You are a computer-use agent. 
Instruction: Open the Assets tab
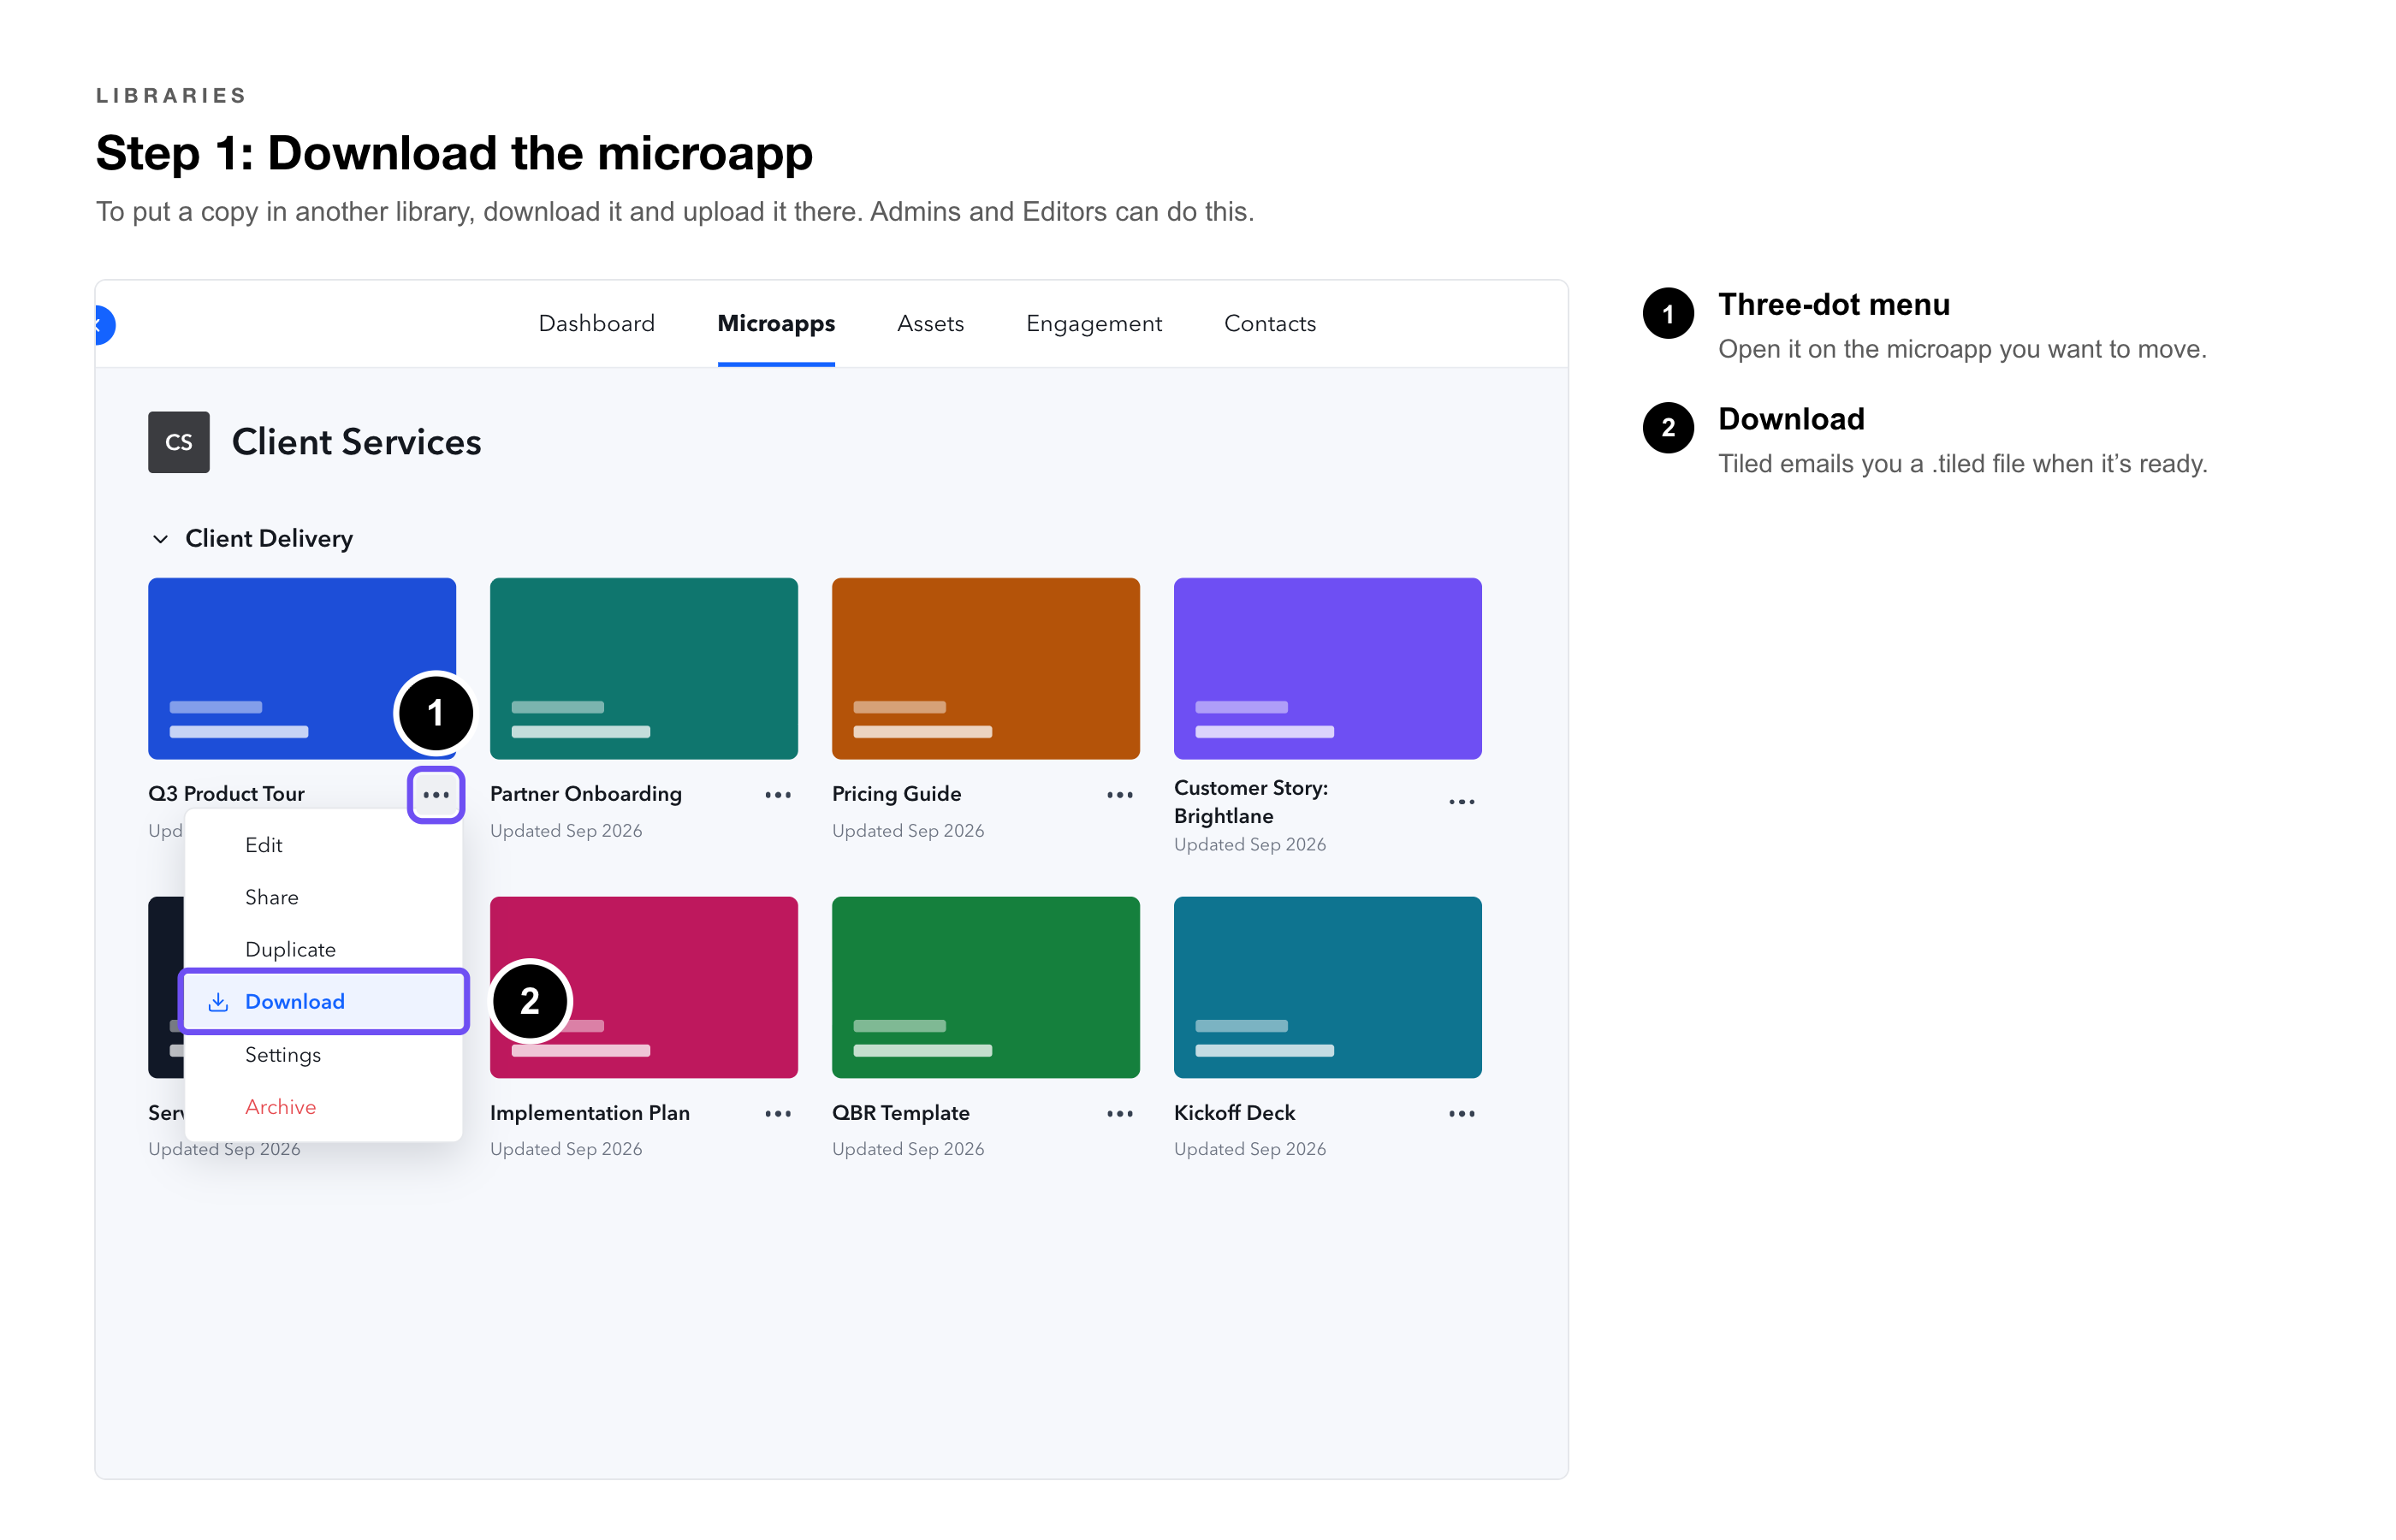[x=930, y=324]
